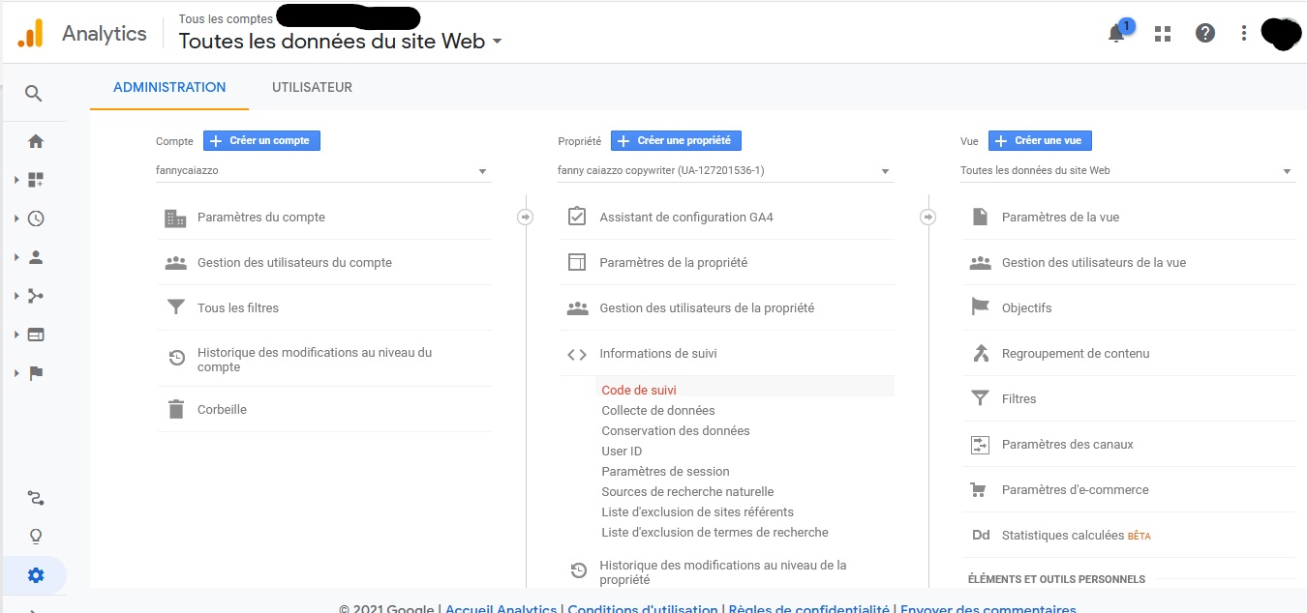Click Créer une vue button
1307x613 pixels.
(1040, 141)
